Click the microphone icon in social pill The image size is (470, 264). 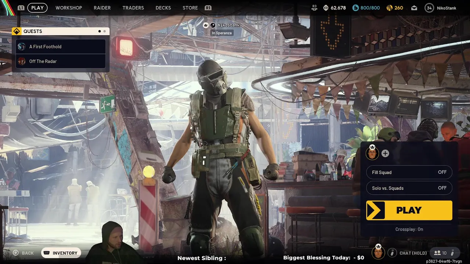[x=452, y=253]
